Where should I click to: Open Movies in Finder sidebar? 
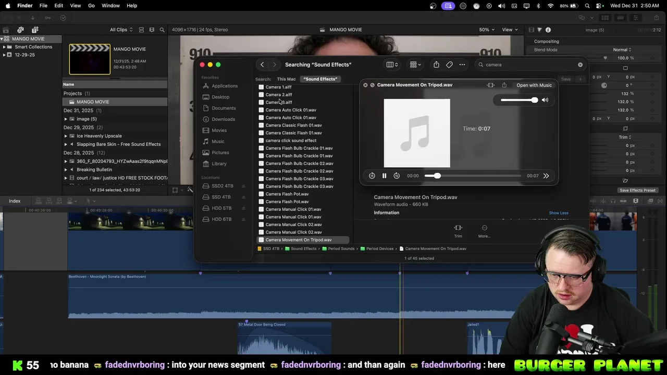(x=219, y=130)
